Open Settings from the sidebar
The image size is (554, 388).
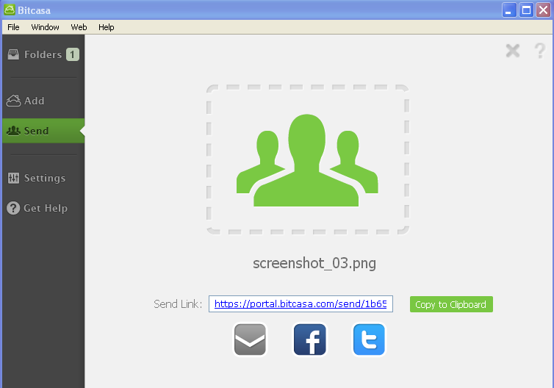click(43, 178)
